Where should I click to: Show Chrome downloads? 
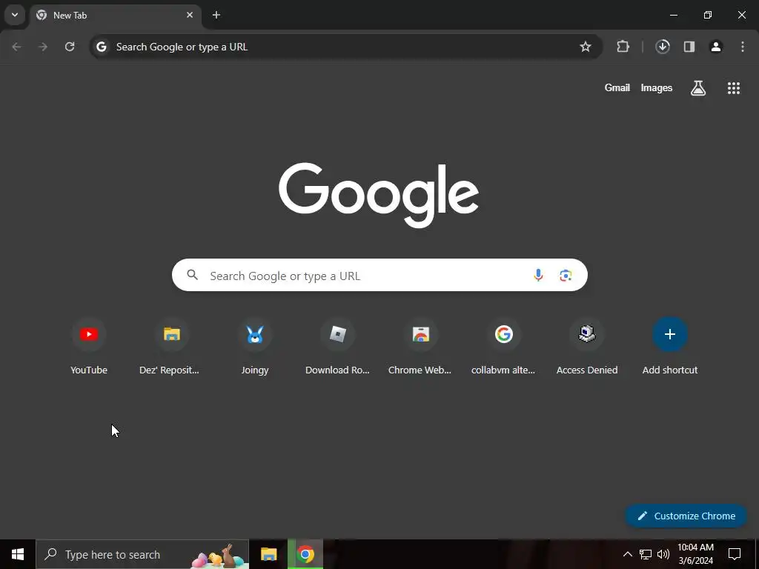click(663, 47)
